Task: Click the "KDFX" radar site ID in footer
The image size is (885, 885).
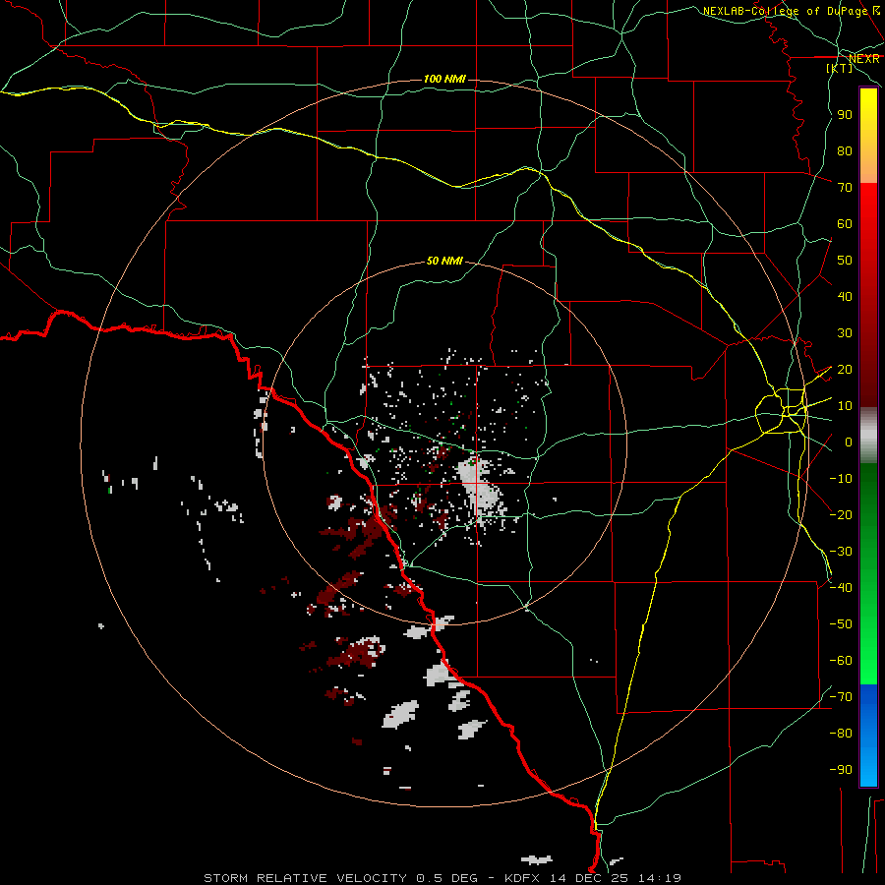Action: (522, 878)
